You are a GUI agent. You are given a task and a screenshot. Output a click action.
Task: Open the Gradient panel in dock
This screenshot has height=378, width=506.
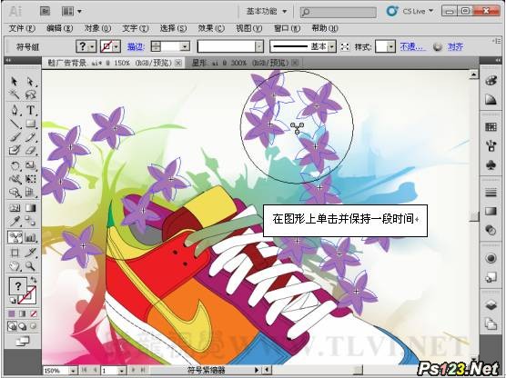(491, 211)
